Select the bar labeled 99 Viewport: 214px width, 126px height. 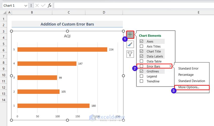[x=37, y=78]
